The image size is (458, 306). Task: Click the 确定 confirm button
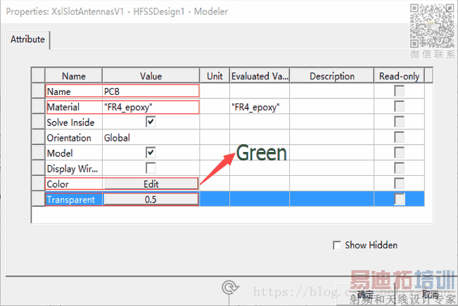click(x=365, y=294)
